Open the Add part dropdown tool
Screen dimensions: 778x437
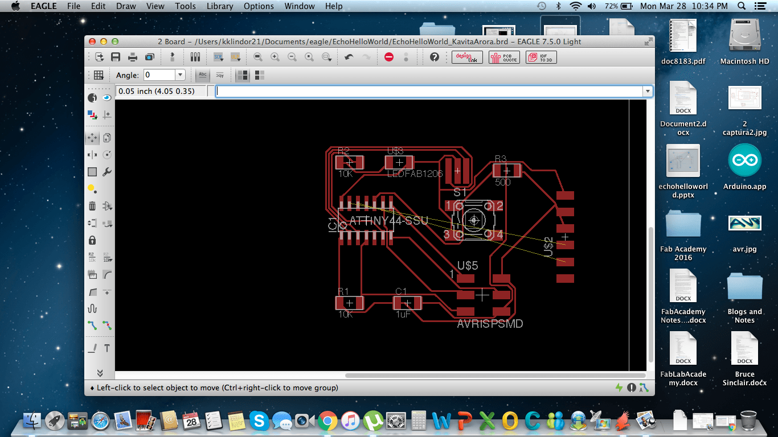coord(107,206)
